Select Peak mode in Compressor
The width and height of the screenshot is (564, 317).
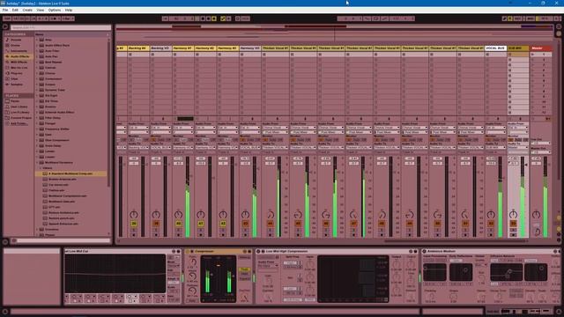pos(245,269)
